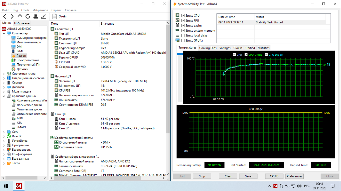This screenshot has width=341, height=191.
Task: Click the Windows Start button
Action: click(x=6, y=186)
